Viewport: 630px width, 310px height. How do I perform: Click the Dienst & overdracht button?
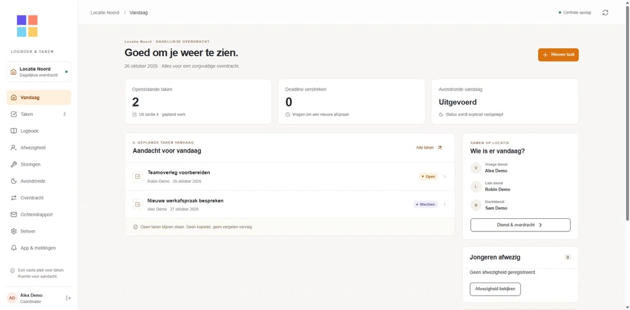pos(520,225)
